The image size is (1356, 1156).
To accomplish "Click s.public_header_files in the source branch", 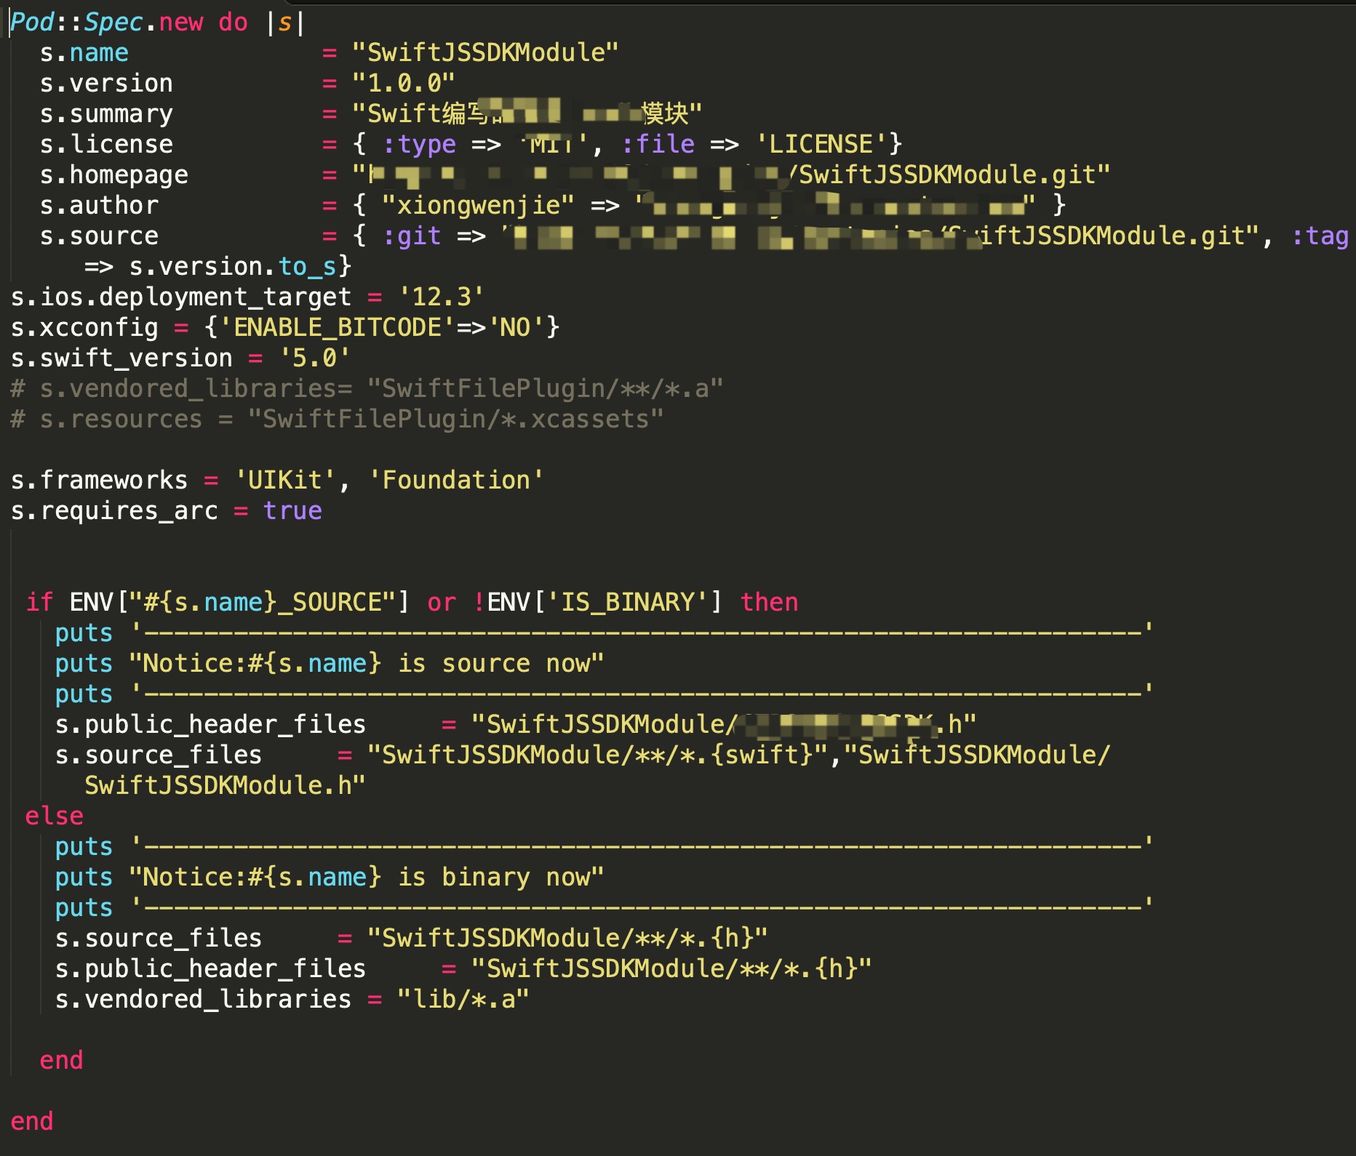I will tap(211, 725).
